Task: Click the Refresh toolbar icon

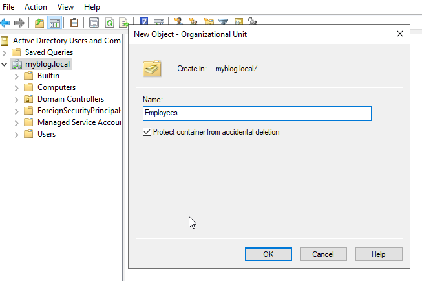Action: tap(109, 23)
